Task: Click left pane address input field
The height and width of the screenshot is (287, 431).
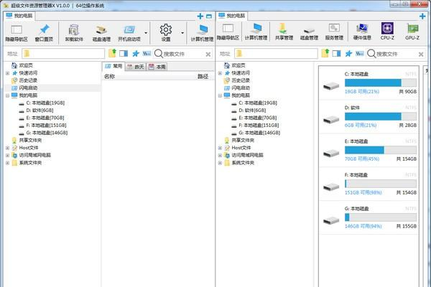Action: (63, 53)
